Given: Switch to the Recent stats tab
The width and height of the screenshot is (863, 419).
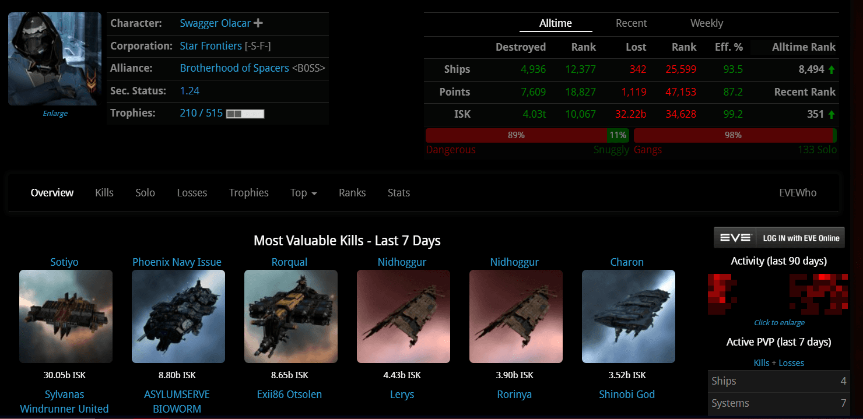Looking at the screenshot, I should tap(632, 23).
